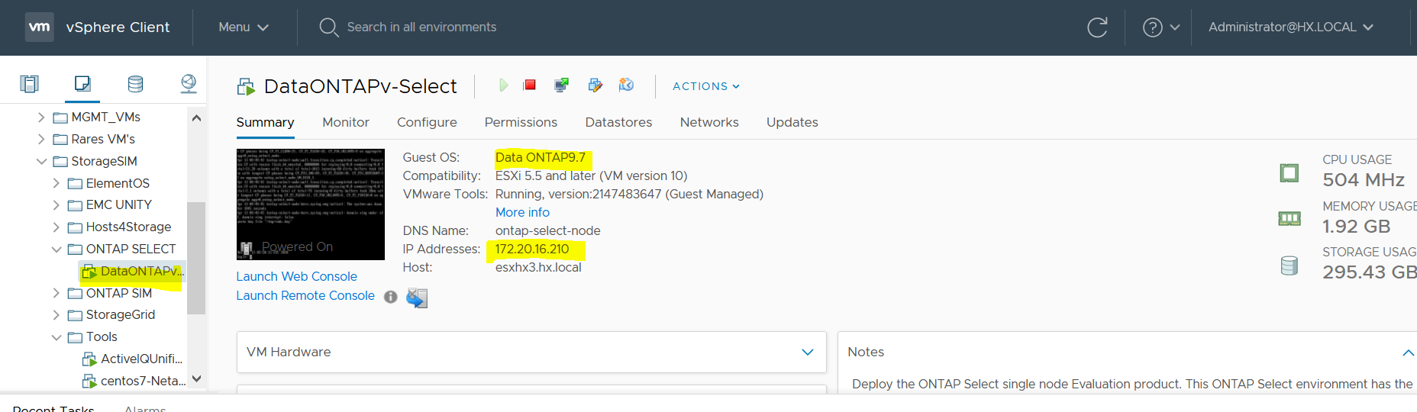Click the IP address 172.20.16.210
1417x412 pixels.
[x=532, y=249]
